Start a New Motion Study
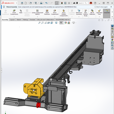114x114 pixels. (x=86, y=13)
